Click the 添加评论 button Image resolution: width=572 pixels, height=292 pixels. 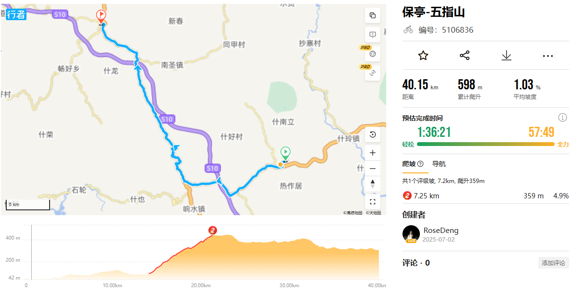(553, 263)
